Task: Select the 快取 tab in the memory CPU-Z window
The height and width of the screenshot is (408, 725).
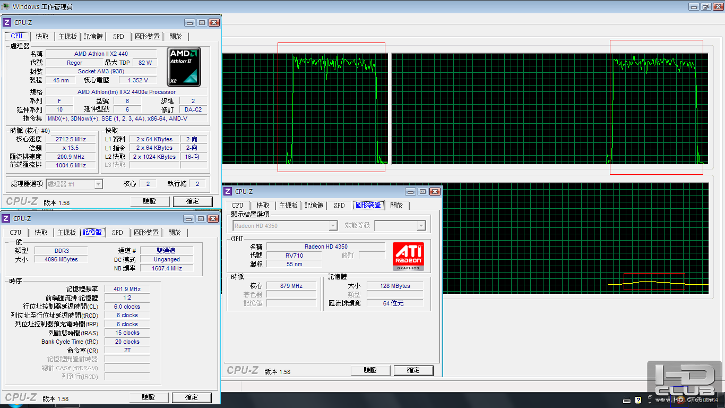Action: pyautogui.click(x=41, y=232)
